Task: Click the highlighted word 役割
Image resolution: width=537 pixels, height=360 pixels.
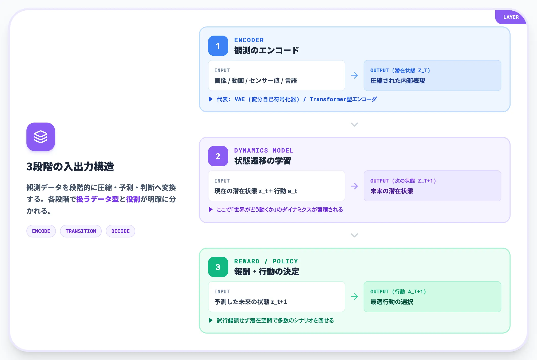Action: [x=133, y=199]
